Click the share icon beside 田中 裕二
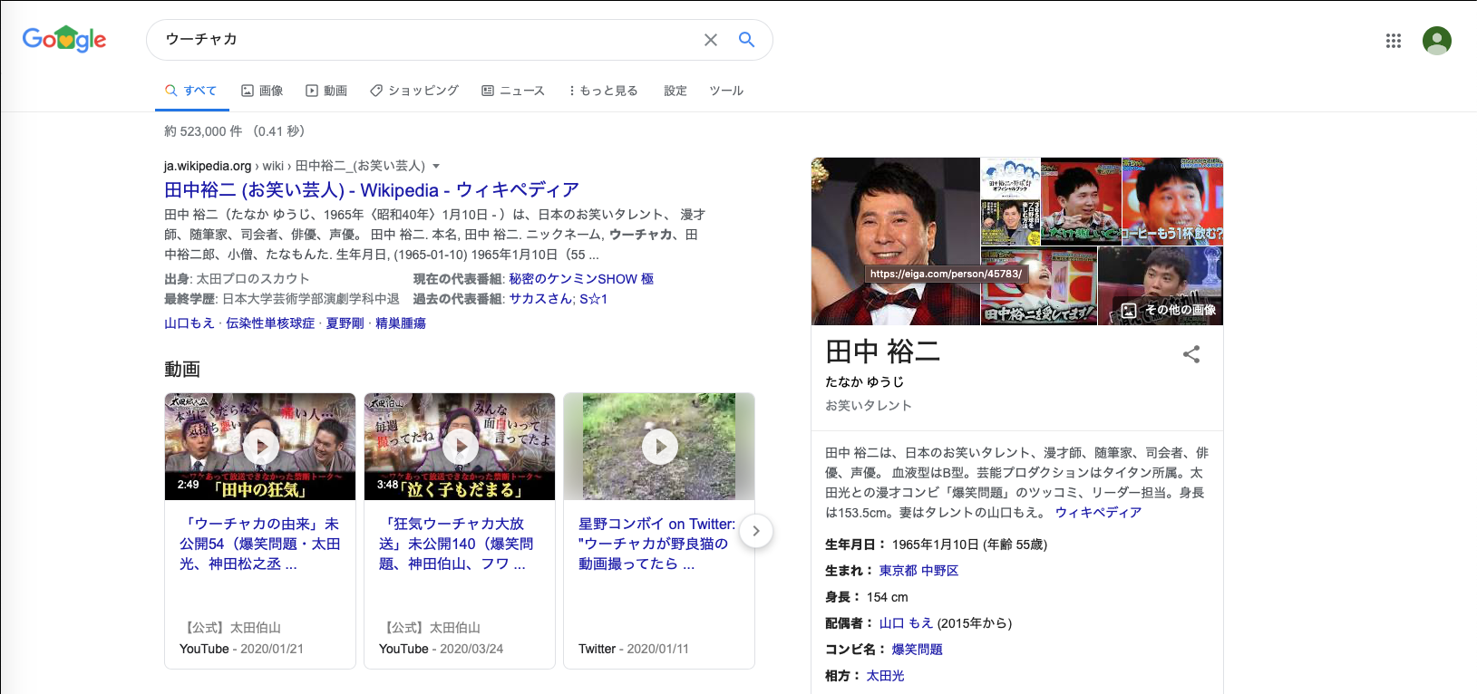The width and height of the screenshot is (1477, 694). [x=1191, y=354]
